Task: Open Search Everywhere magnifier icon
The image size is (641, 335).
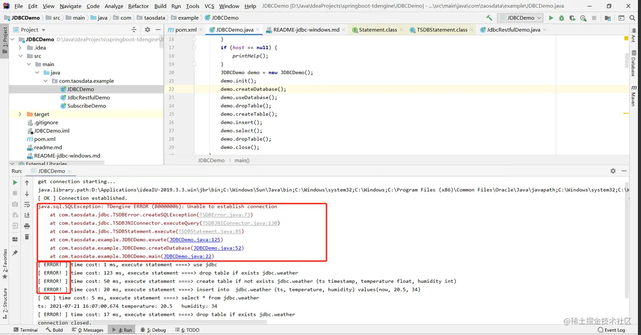Action: pos(633,18)
